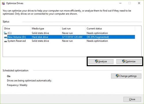Viewport: 144px width, 104px height.
Task: Click "Needs optimization" in the System Reserved row
Action: tap(97, 41)
